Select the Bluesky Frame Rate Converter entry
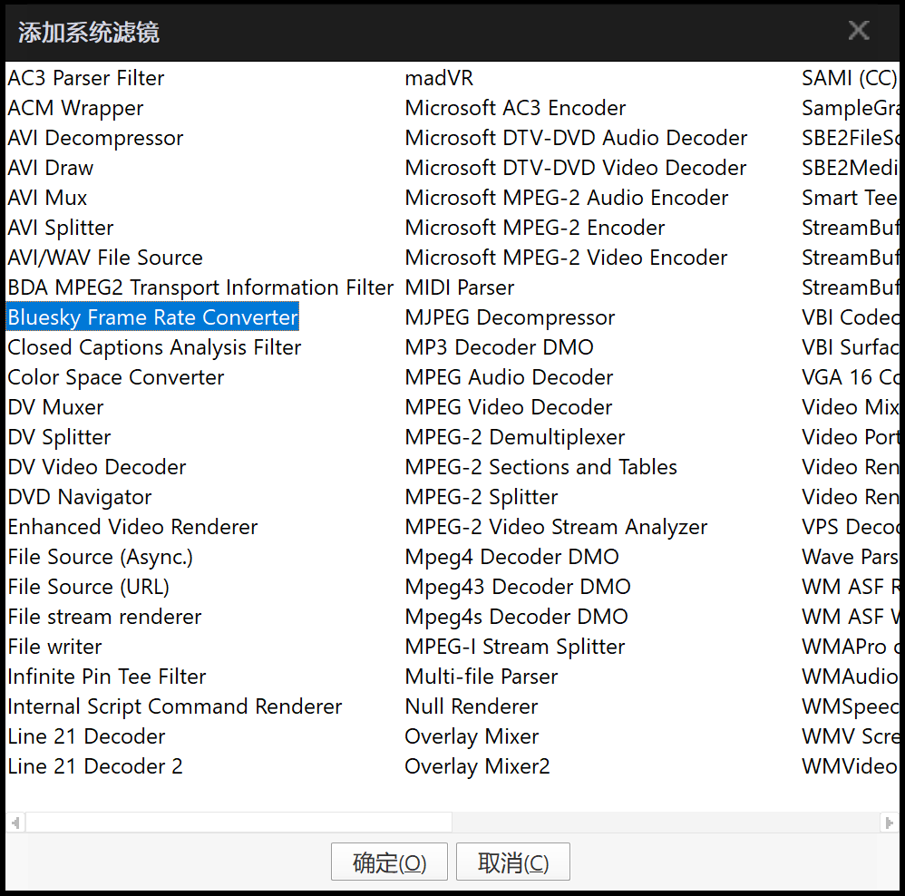The width and height of the screenshot is (905, 896). tap(152, 317)
